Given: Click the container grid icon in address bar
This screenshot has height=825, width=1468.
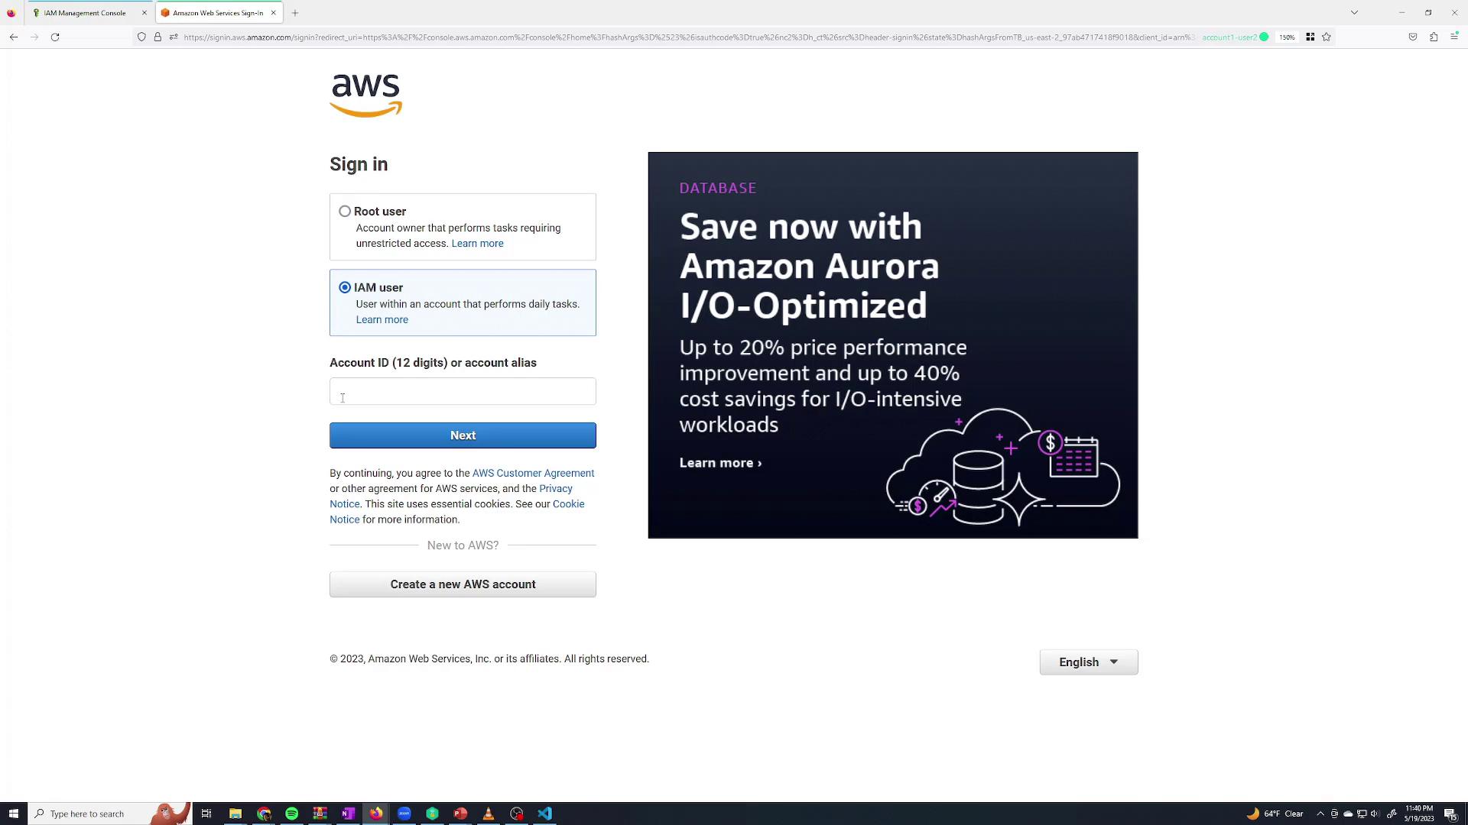Looking at the screenshot, I should click(x=1310, y=37).
